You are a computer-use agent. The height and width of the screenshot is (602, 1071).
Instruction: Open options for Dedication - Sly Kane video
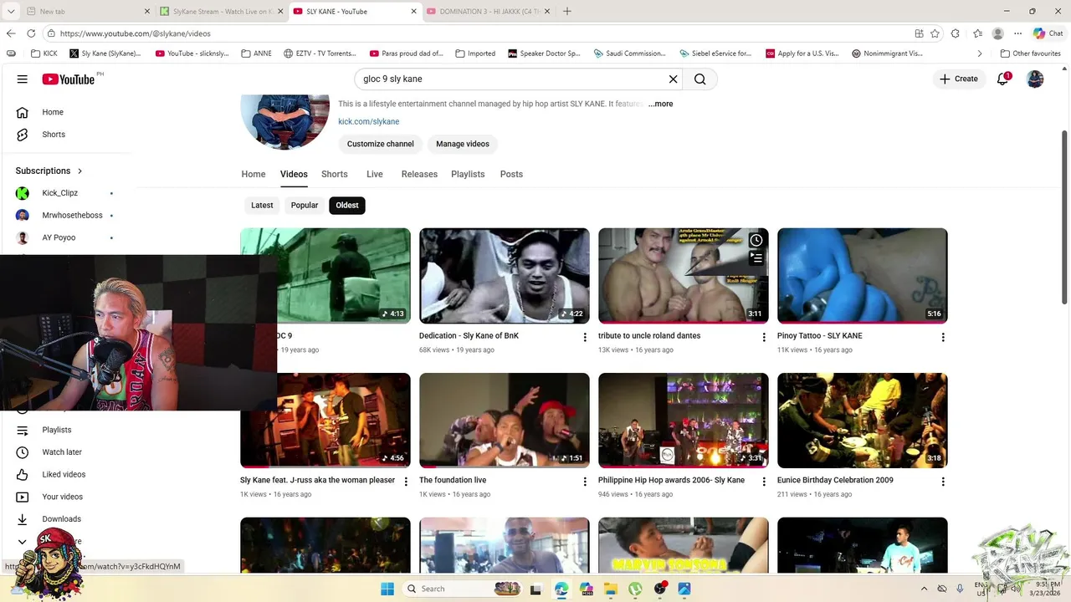click(585, 337)
